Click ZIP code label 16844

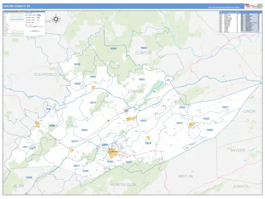click(84, 130)
